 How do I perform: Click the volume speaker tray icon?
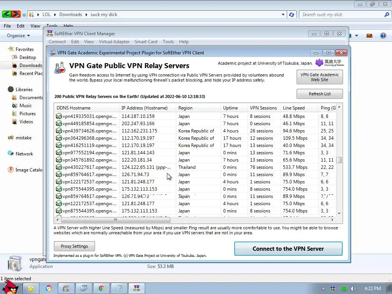point(353,289)
